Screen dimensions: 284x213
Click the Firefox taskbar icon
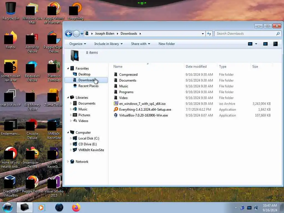[76, 207]
